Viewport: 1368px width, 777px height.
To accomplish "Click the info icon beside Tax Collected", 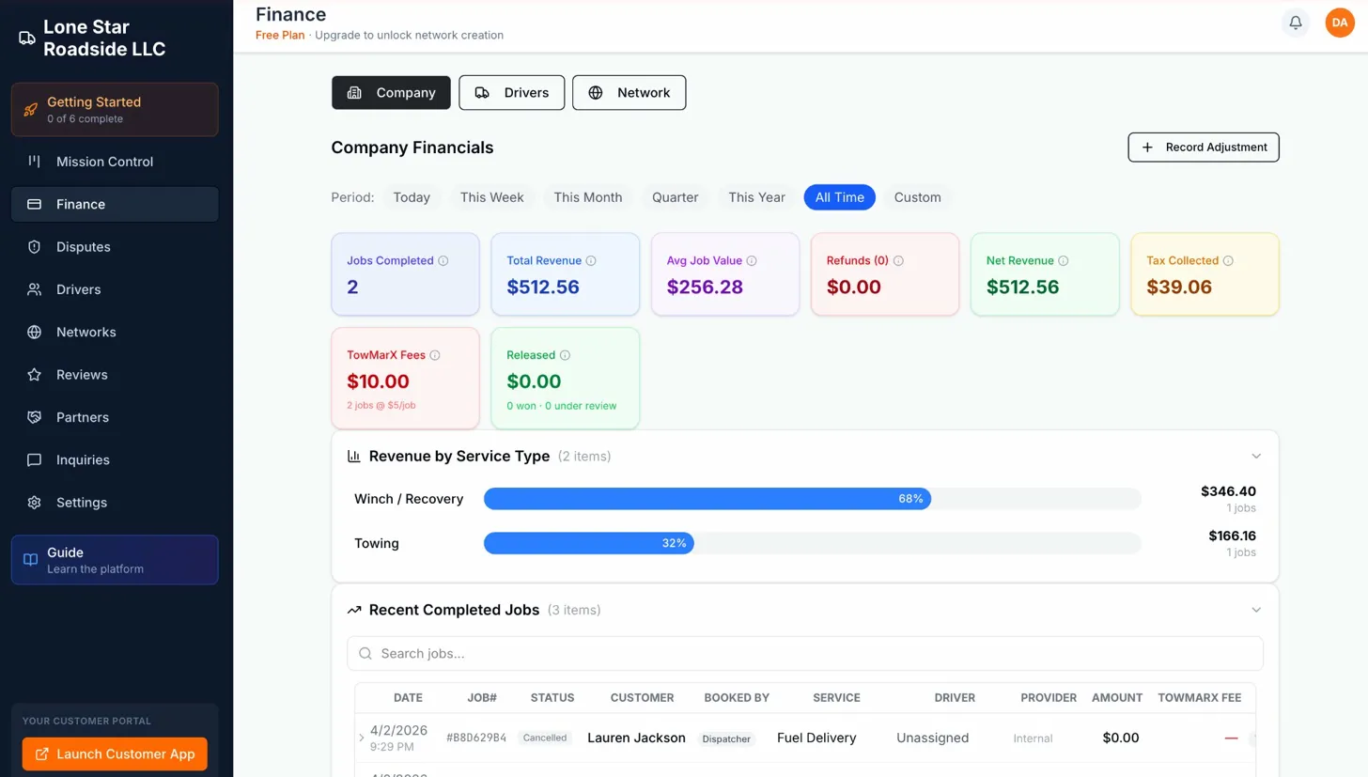I will tap(1228, 261).
